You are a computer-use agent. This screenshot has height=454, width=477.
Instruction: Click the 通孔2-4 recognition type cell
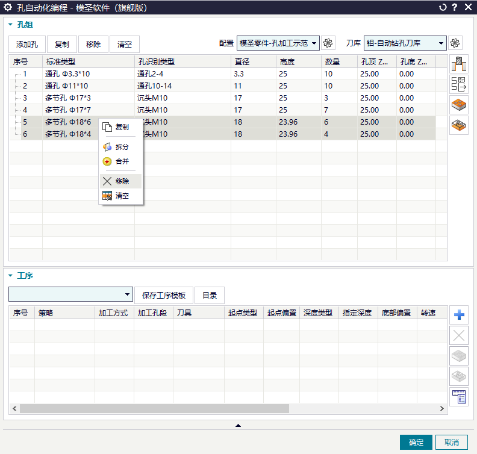click(x=183, y=74)
